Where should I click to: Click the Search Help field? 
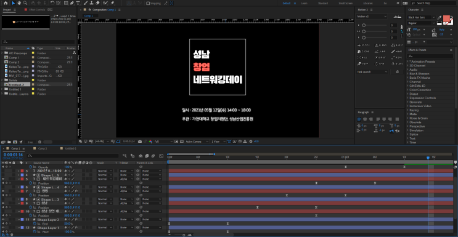434,3
